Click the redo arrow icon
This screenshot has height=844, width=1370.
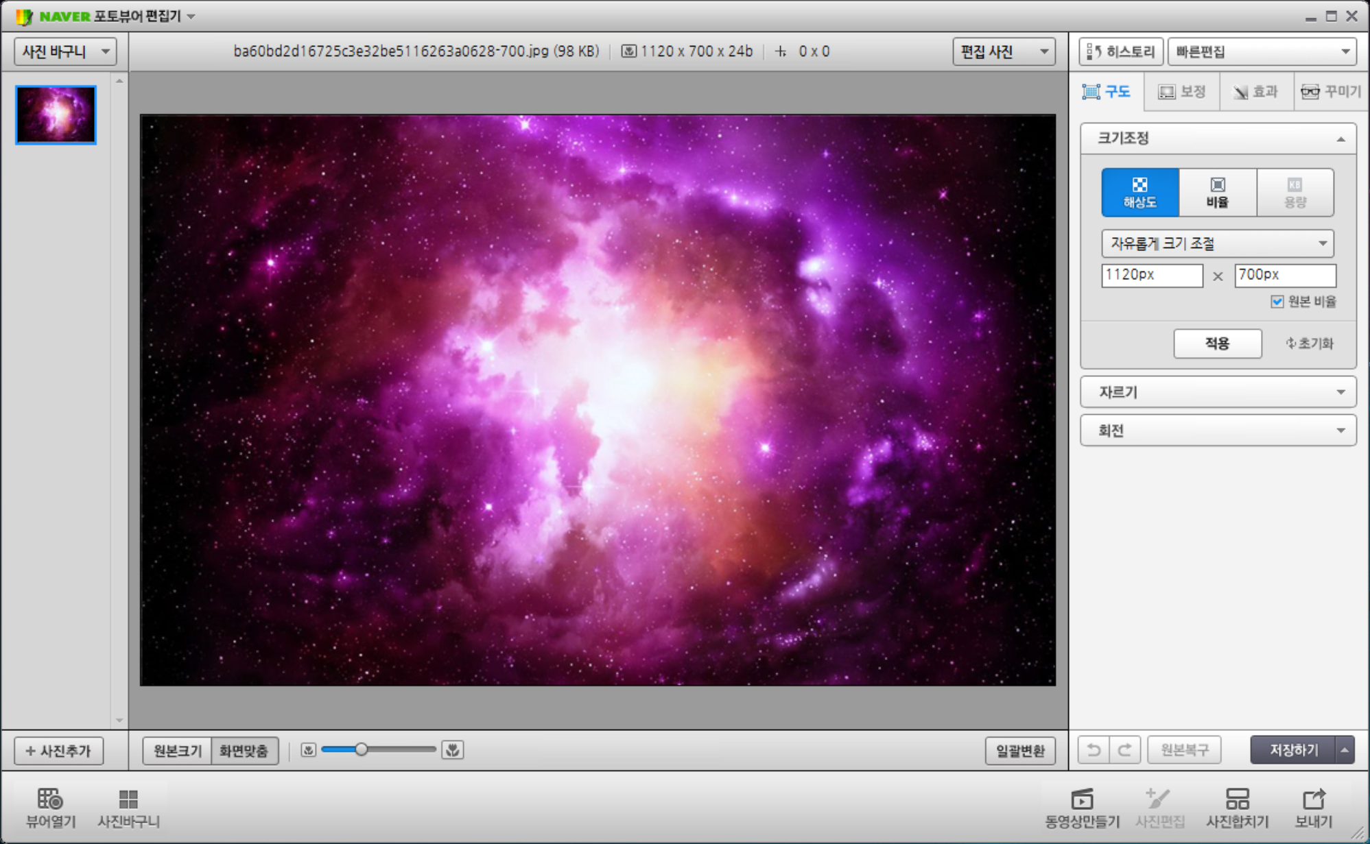(x=1125, y=750)
